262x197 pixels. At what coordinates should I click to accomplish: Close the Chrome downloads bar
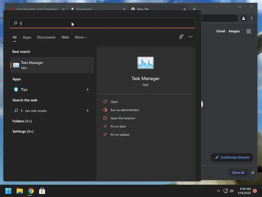click(253, 173)
